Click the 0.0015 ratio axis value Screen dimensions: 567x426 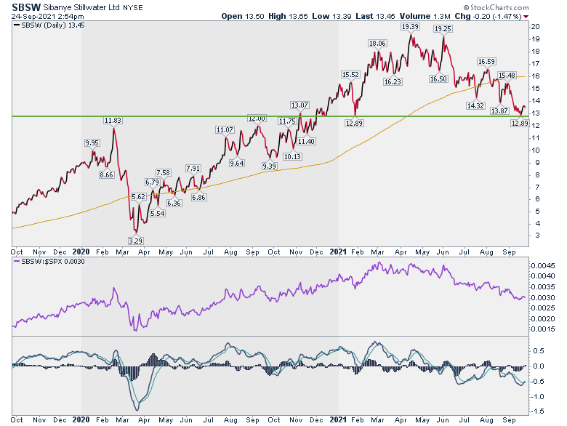[x=543, y=329]
